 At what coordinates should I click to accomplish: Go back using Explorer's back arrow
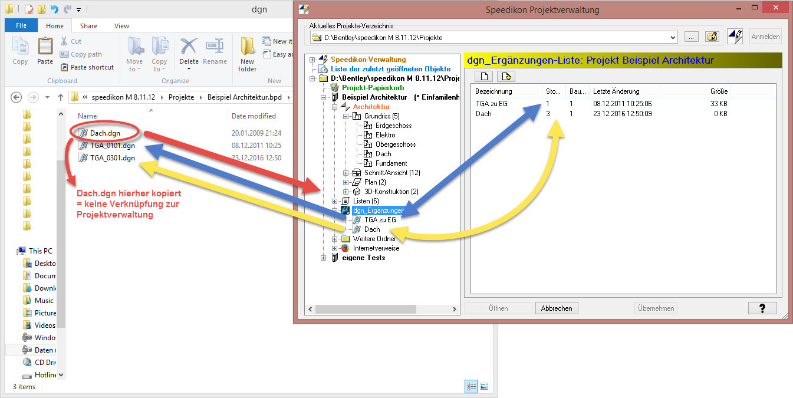17,97
